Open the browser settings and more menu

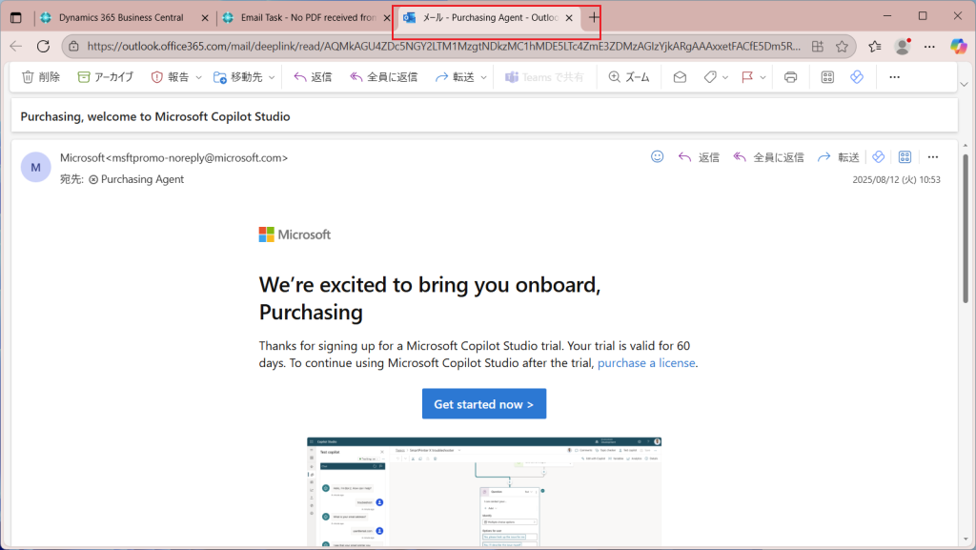click(929, 46)
